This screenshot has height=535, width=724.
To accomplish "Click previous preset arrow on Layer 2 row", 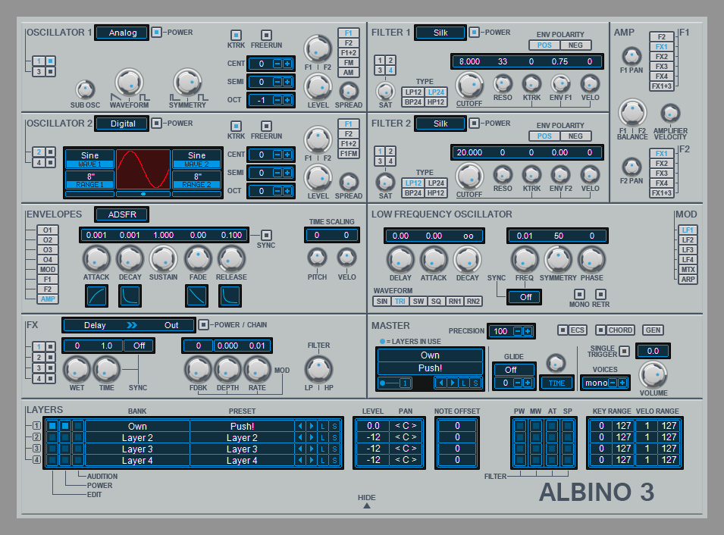I will point(300,437).
